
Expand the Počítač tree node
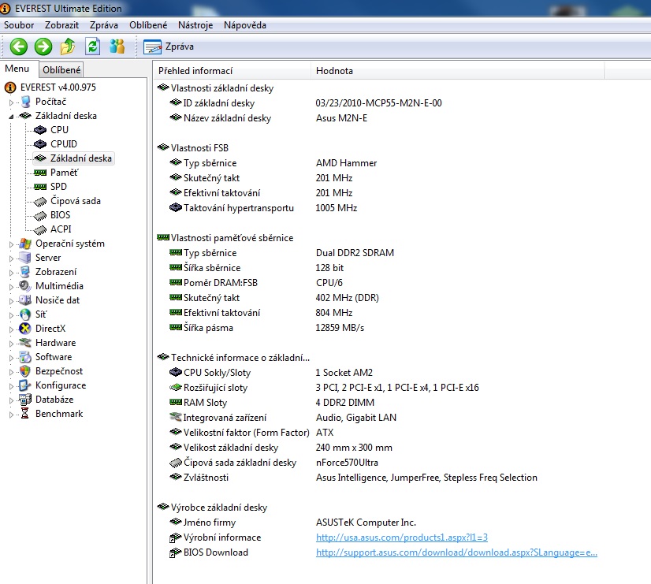pyautogui.click(x=11, y=102)
